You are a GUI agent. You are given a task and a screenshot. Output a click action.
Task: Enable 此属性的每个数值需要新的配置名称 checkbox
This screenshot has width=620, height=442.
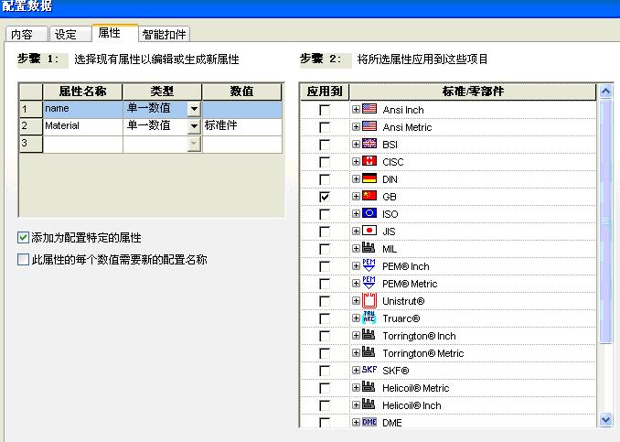coord(24,260)
